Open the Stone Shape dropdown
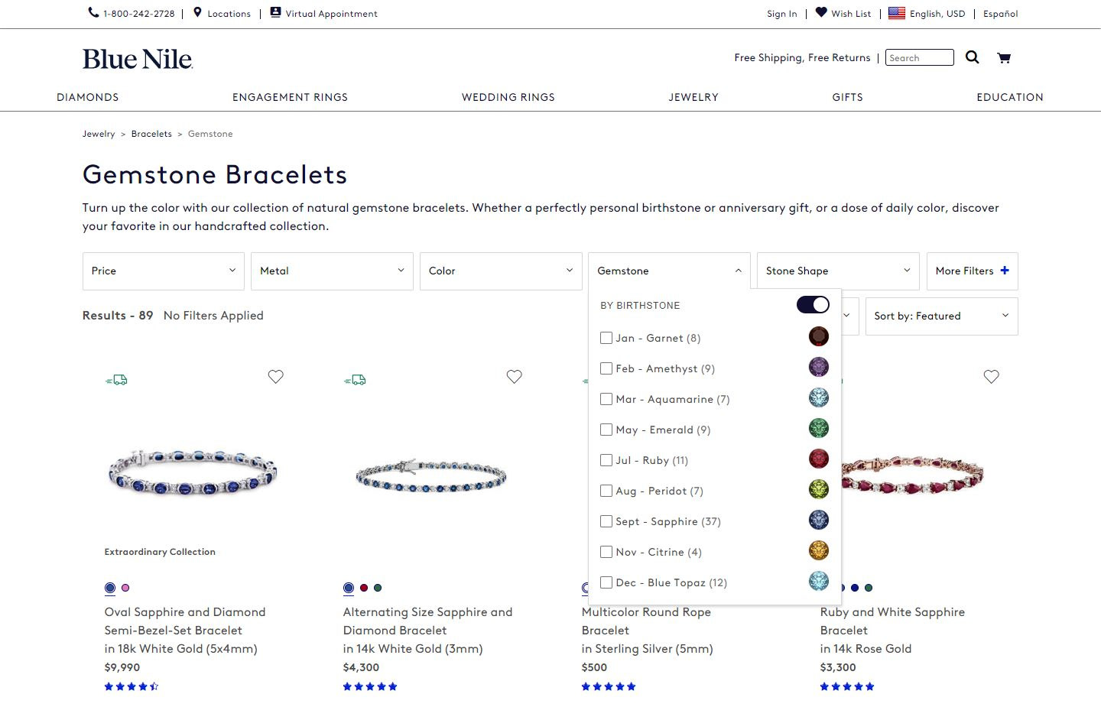 (x=838, y=271)
